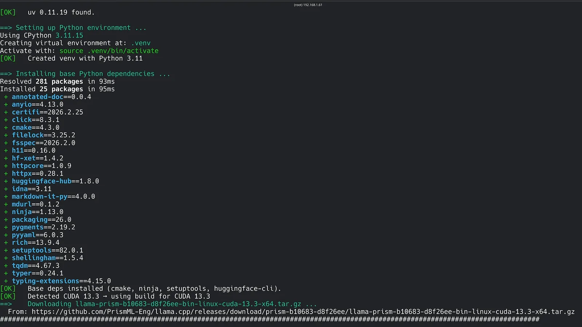
Task: Click the 'Installing base Python dependencies' heading
Action: (85, 74)
